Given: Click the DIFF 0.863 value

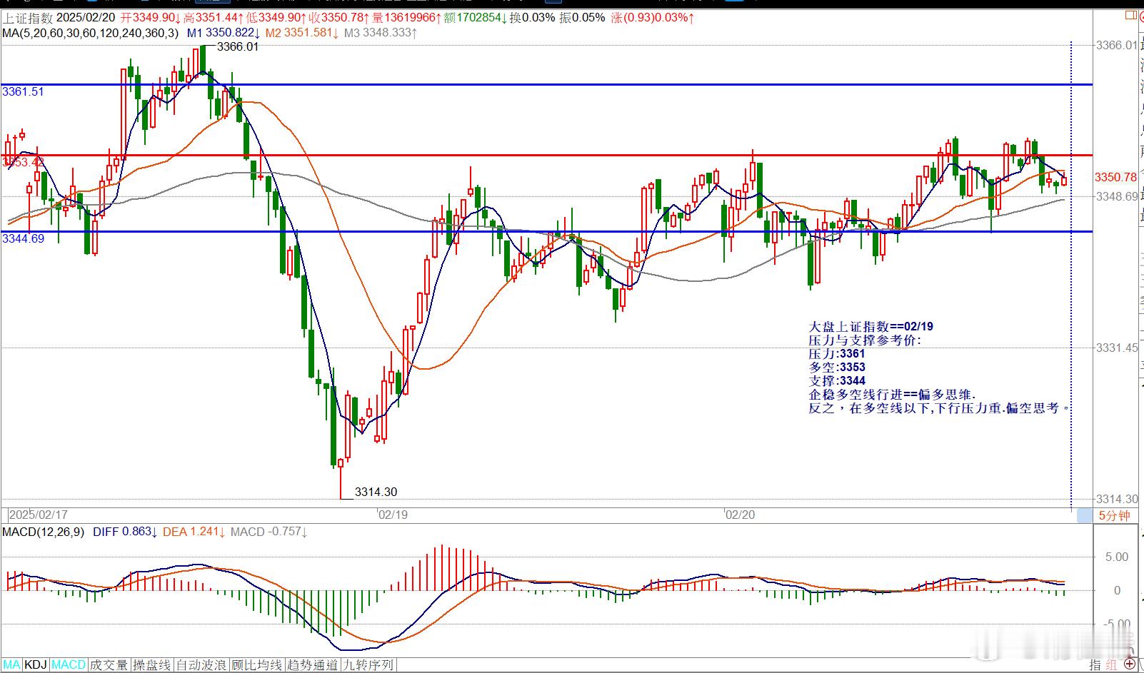Looking at the screenshot, I should (x=126, y=532).
